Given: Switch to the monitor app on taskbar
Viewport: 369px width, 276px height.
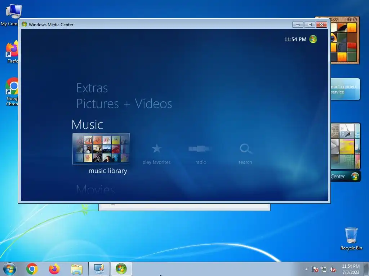Looking at the screenshot, I should [x=99, y=269].
